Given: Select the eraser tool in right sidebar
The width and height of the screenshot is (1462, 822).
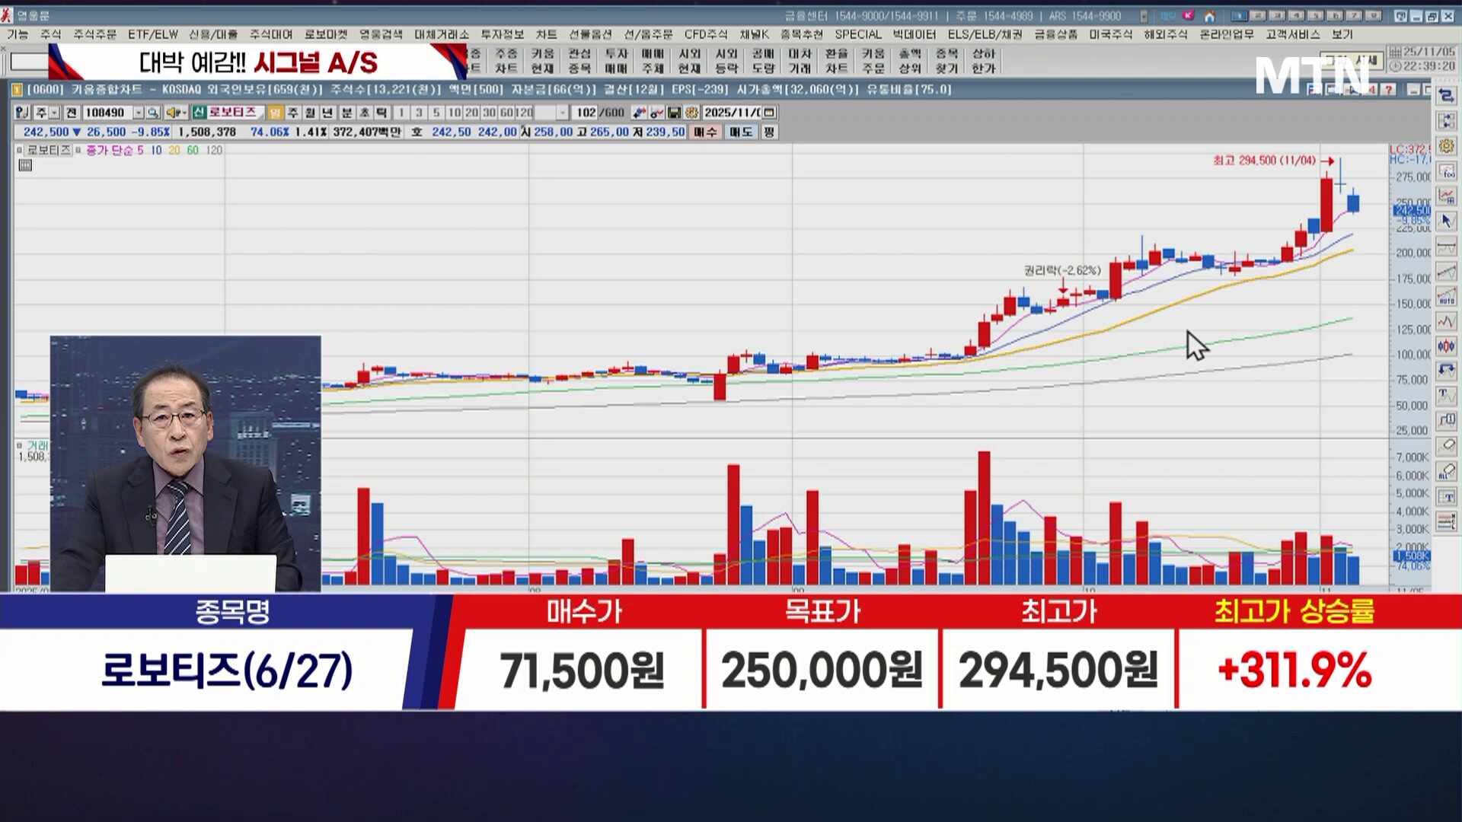Looking at the screenshot, I should tap(1446, 445).
